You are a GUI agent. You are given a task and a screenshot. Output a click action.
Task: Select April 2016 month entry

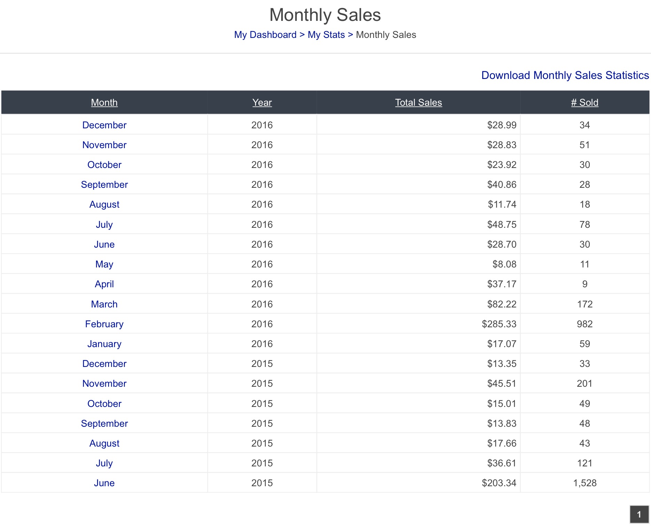pos(104,284)
